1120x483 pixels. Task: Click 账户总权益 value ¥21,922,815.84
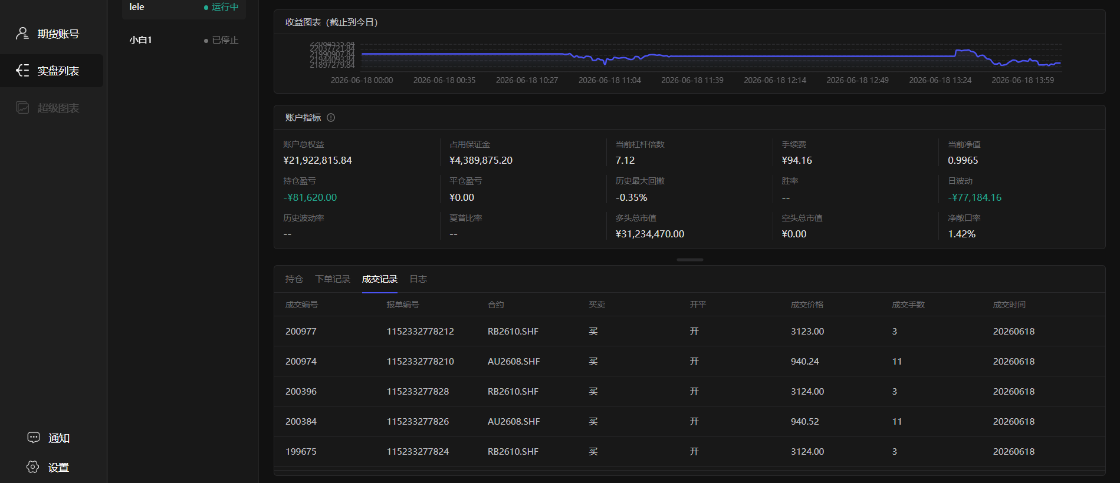point(317,160)
